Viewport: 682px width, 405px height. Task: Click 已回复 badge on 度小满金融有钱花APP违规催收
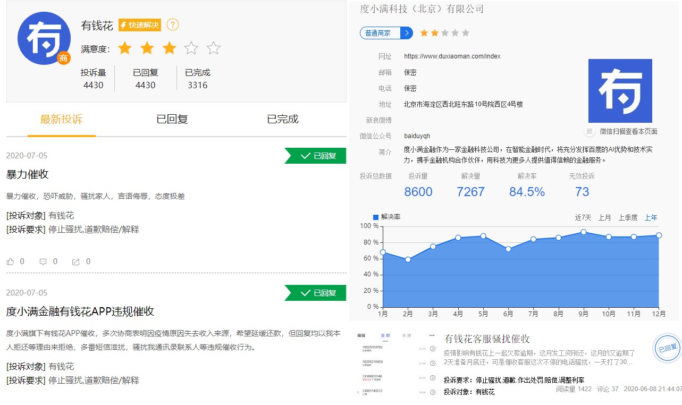point(315,293)
